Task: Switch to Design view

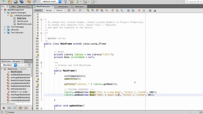Action: point(49,10)
